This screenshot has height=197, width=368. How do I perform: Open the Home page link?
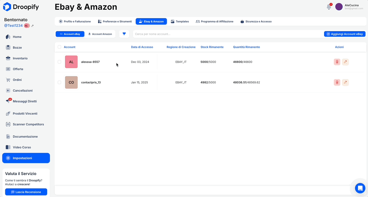pyautogui.click(x=17, y=37)
